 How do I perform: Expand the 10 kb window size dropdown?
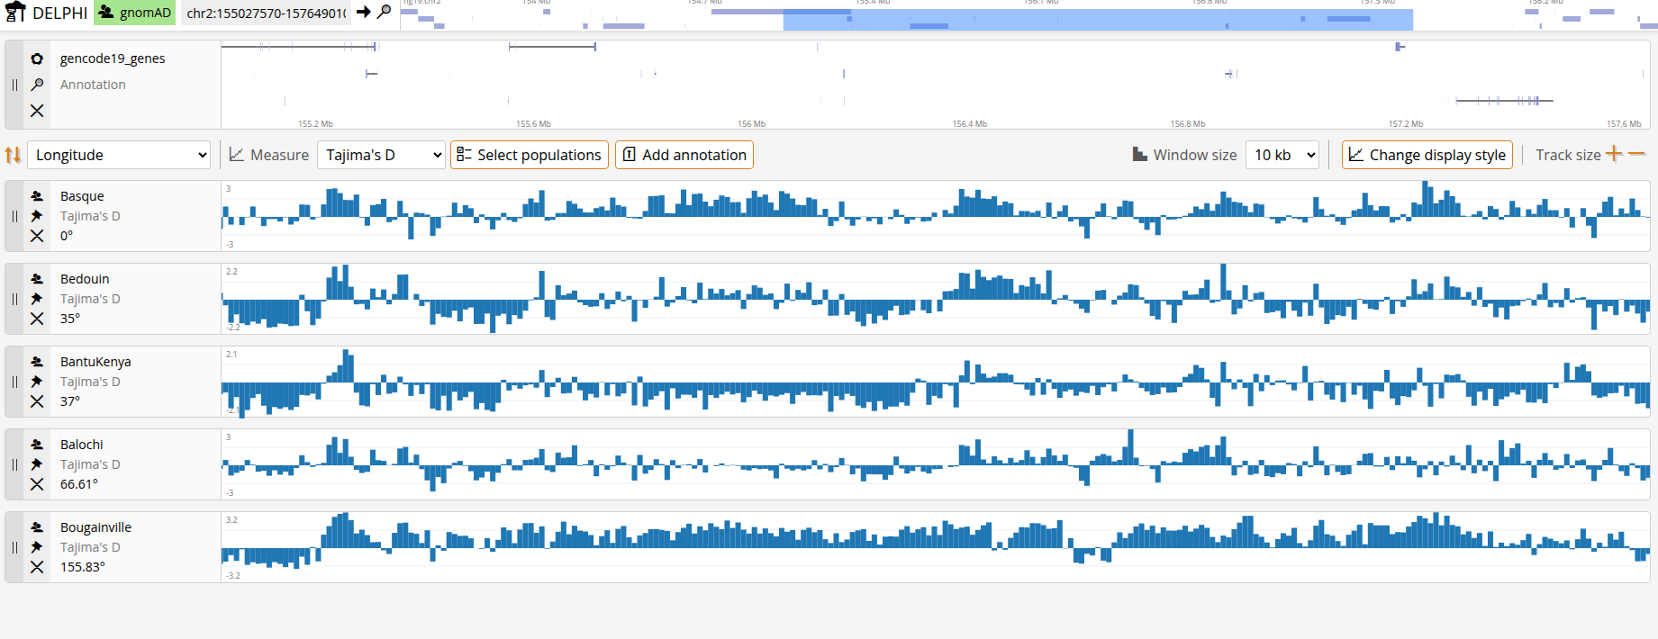[1282, 155]
